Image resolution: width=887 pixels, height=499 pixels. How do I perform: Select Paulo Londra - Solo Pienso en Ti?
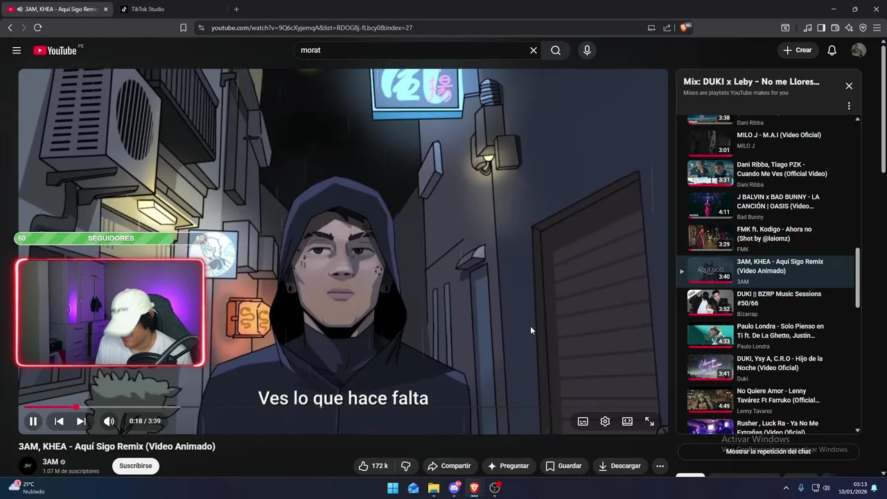pyautogui.click(x=766, y=335)
